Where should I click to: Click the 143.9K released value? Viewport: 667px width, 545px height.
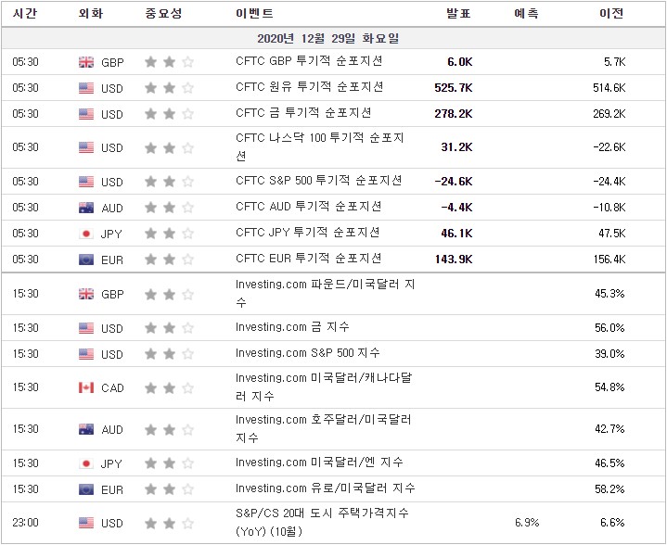(x=454, y=260)
